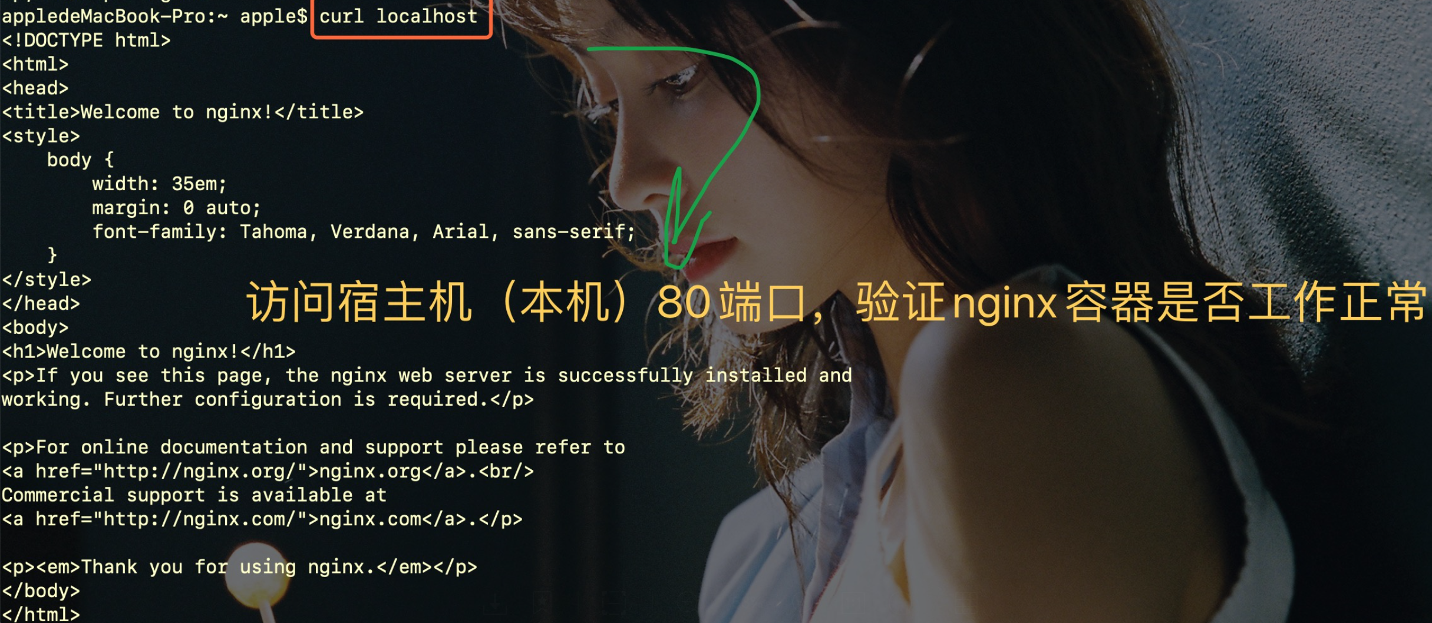This screenshot has width=1432, height=623.
Task: Click the appledeMacBook-Pro shell prompt
Action: 154,16
